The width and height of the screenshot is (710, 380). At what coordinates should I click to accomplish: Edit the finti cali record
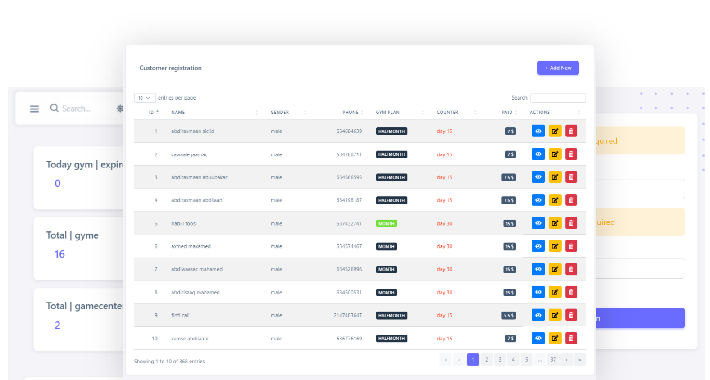555,315
